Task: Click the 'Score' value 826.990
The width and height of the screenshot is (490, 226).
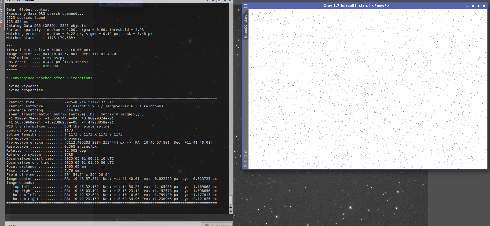Action: click(x=50, y=66)
